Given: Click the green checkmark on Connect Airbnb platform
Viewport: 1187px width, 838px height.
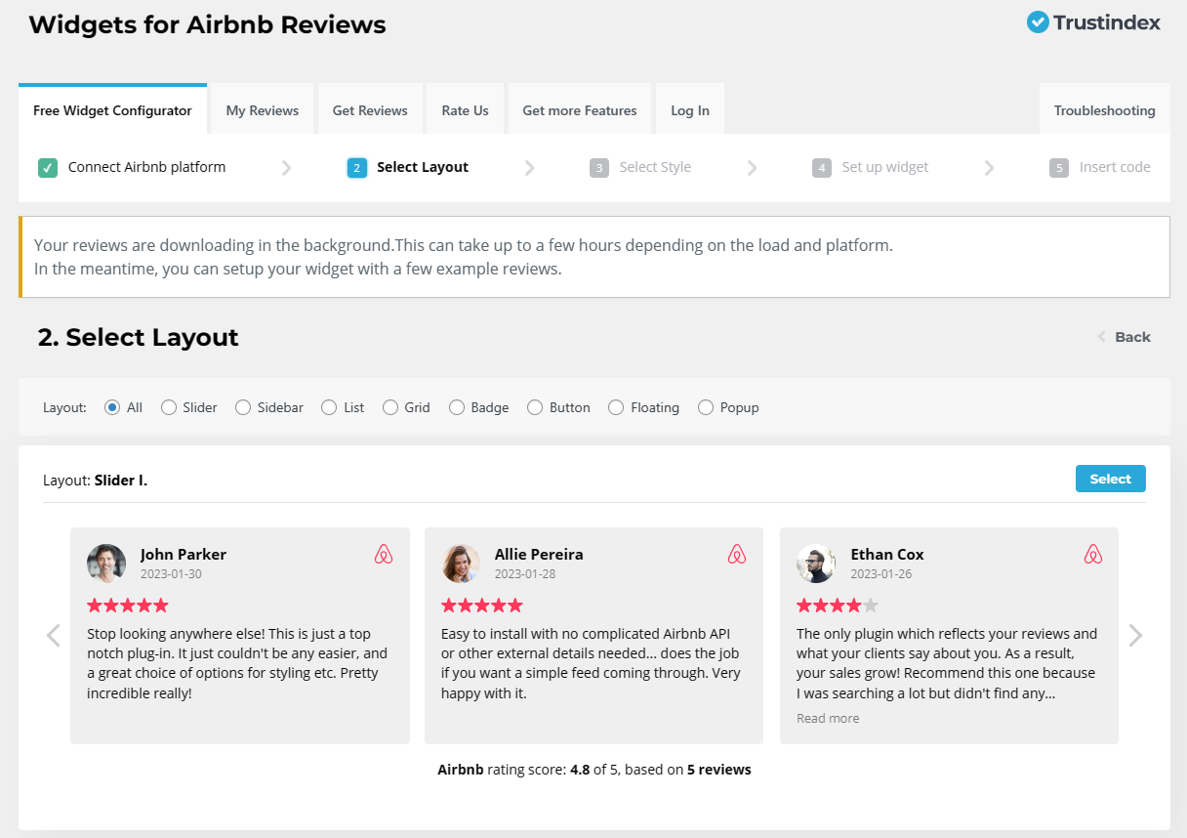Looking at the screenshot, I should (x=47, y=167).
